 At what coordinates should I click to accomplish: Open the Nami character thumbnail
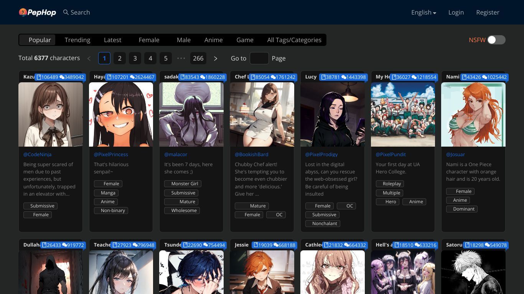click(473, 114)
